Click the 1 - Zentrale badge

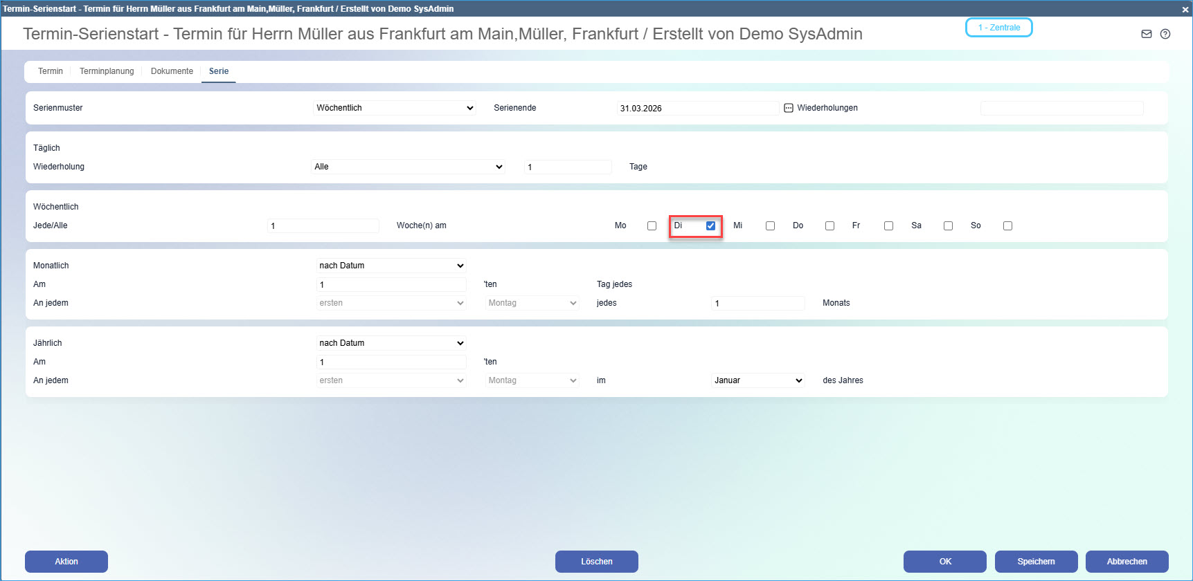(998, 28)
